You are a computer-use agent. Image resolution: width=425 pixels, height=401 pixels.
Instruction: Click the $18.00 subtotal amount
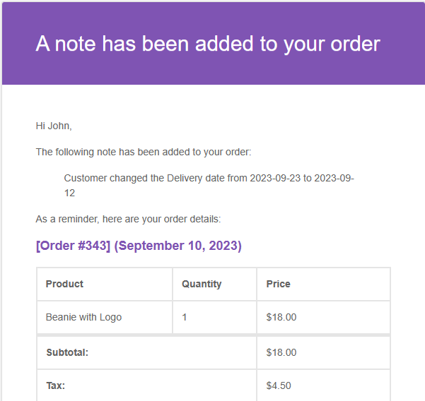281,352
